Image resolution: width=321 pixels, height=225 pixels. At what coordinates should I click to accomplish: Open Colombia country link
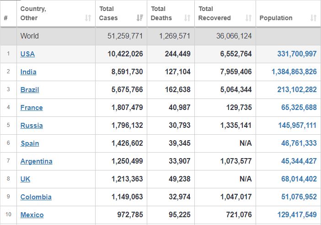pos(36,197)
